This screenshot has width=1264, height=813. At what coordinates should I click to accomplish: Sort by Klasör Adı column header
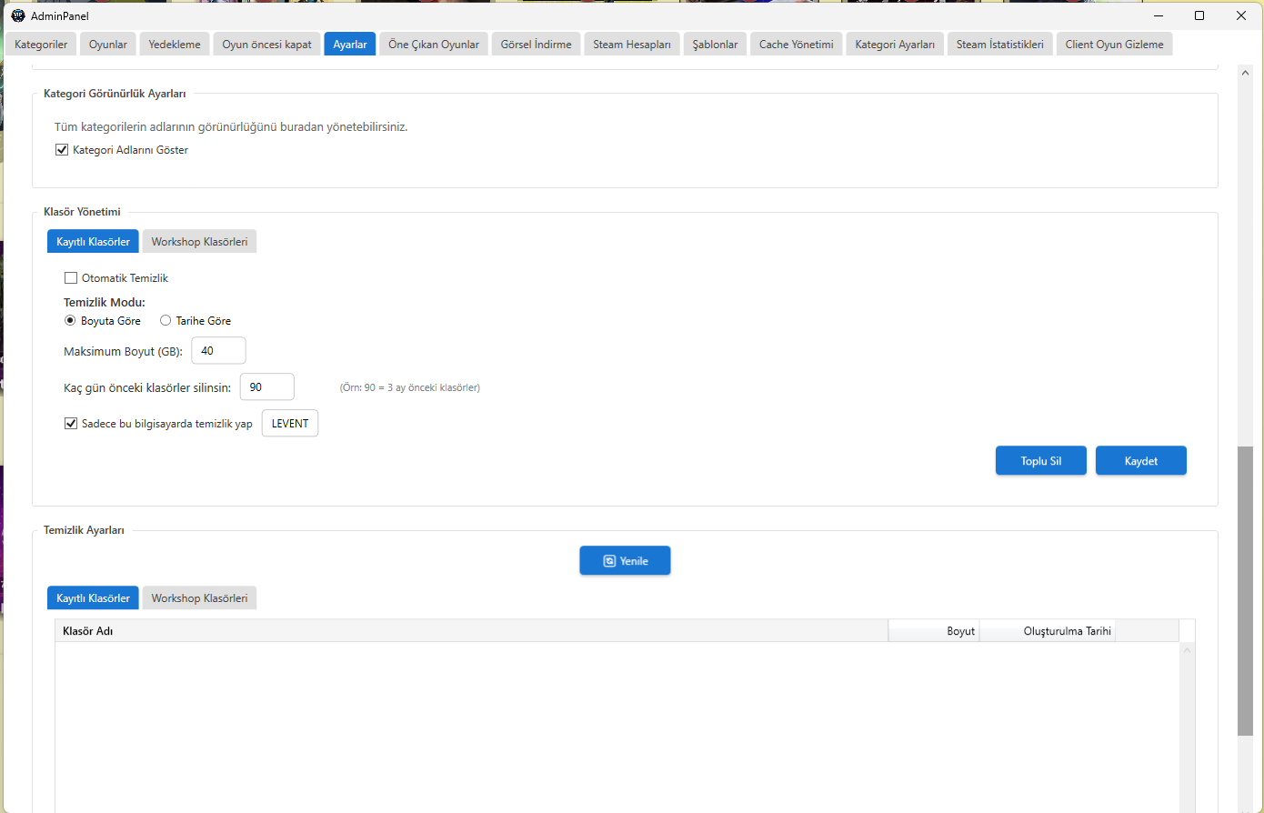472,630
